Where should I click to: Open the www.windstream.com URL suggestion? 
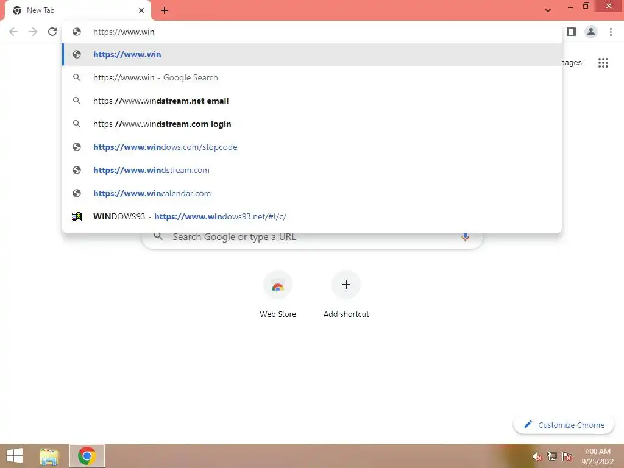(x=313, y=170)
